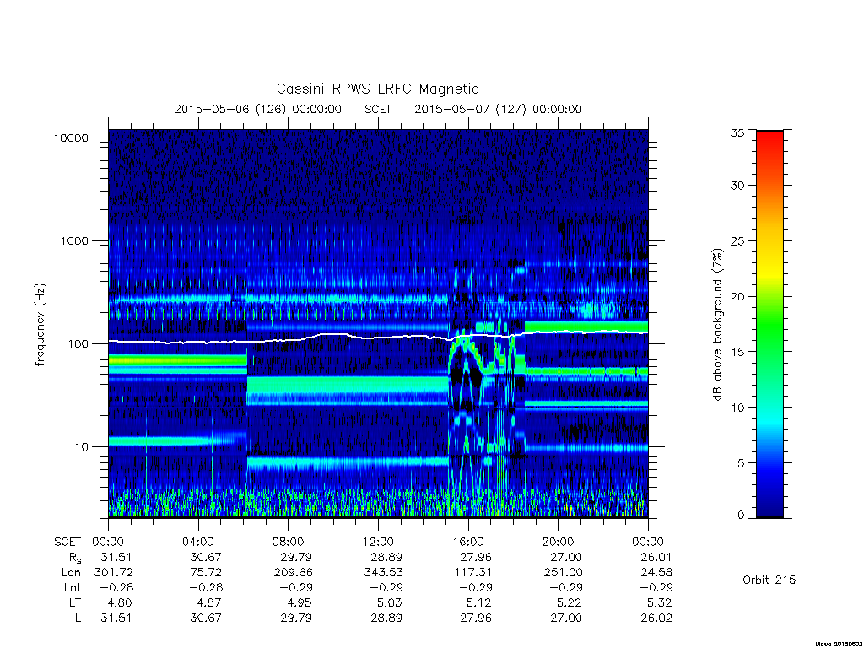Click the start date "2015-05-06 (126) 00:00:00"
864x648 pixels.
258,109
